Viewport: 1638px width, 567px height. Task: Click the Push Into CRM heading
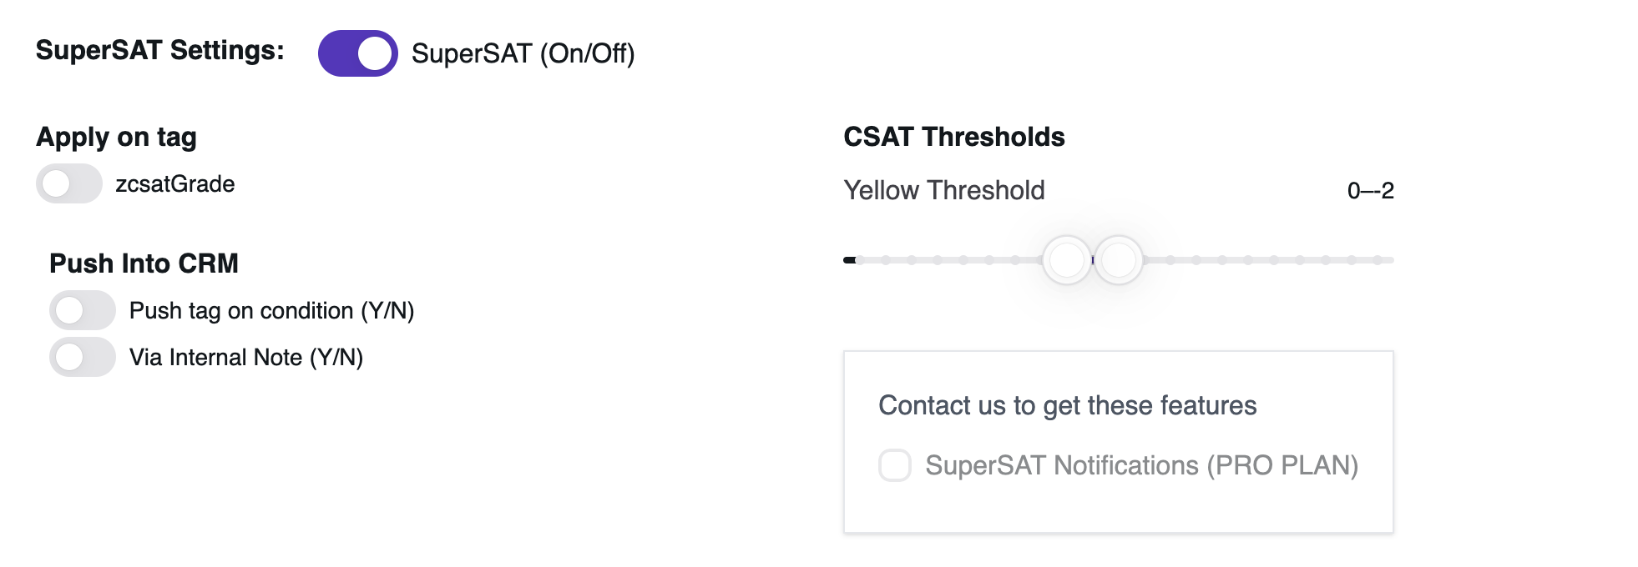(x=144, y=263)
